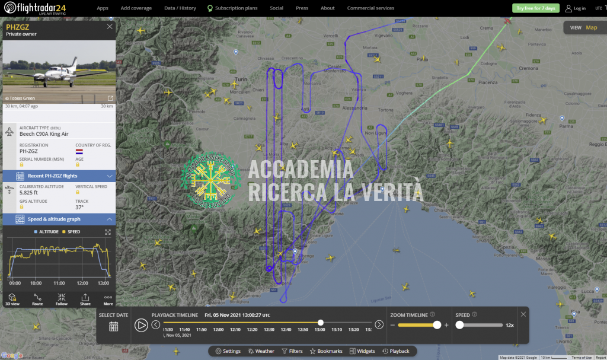607x360 pixels.
Task: Open the Select Date calendar icon
Action: [113, 326]
